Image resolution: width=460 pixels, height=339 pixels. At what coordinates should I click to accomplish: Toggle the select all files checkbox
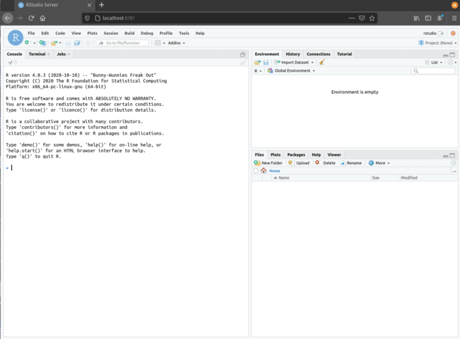point(256,171)
